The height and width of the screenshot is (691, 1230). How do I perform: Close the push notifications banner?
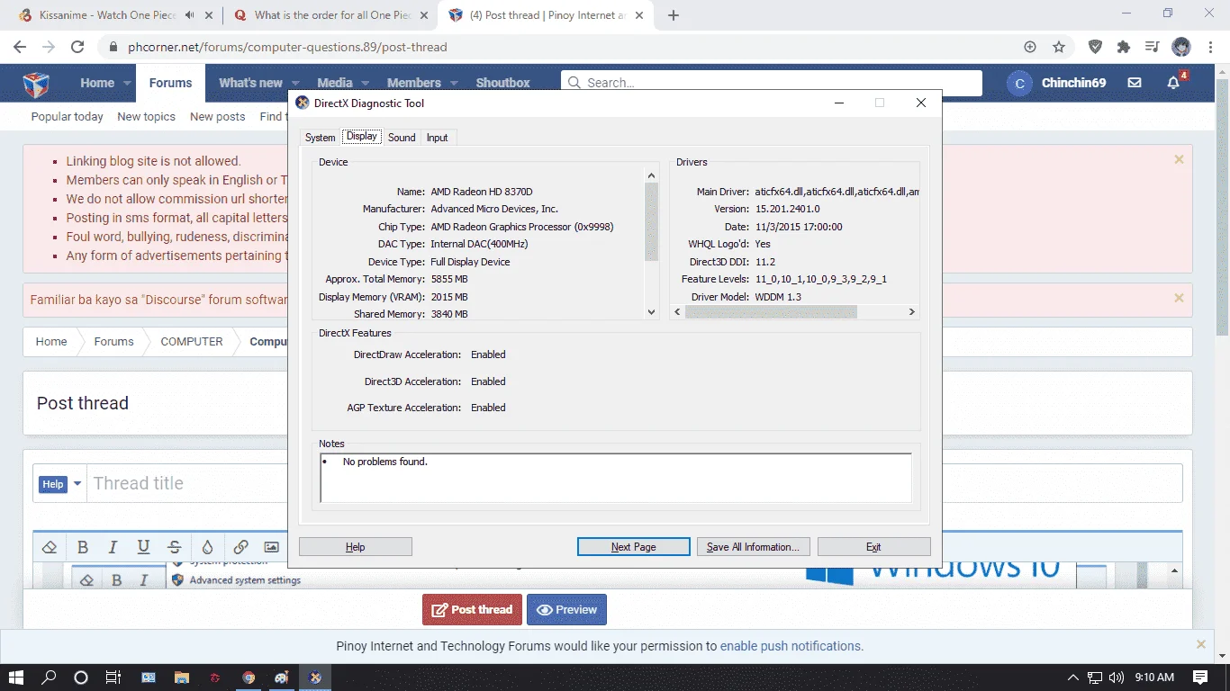click(1200, 644)
